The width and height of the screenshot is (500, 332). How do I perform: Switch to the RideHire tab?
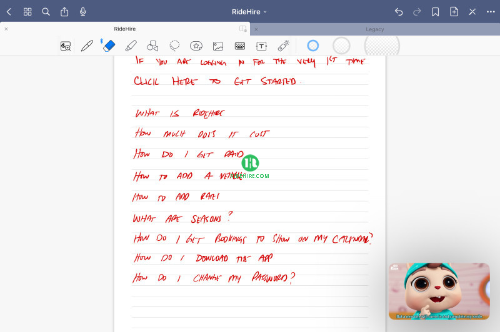pyautogui.click(x=124, y=29)
